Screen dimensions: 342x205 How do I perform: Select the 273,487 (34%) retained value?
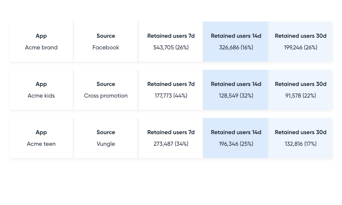pos(171,144)
